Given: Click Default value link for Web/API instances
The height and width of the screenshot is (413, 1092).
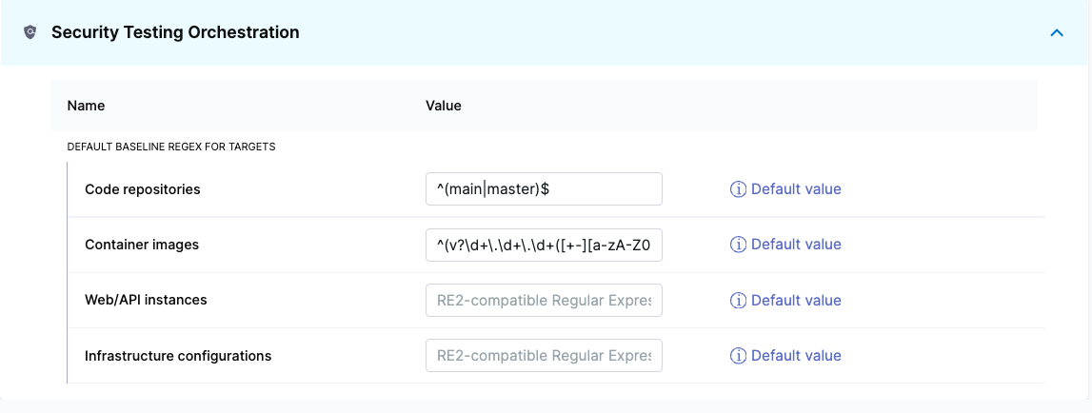Looking at the screenshot, I should (x=796, y=301).
